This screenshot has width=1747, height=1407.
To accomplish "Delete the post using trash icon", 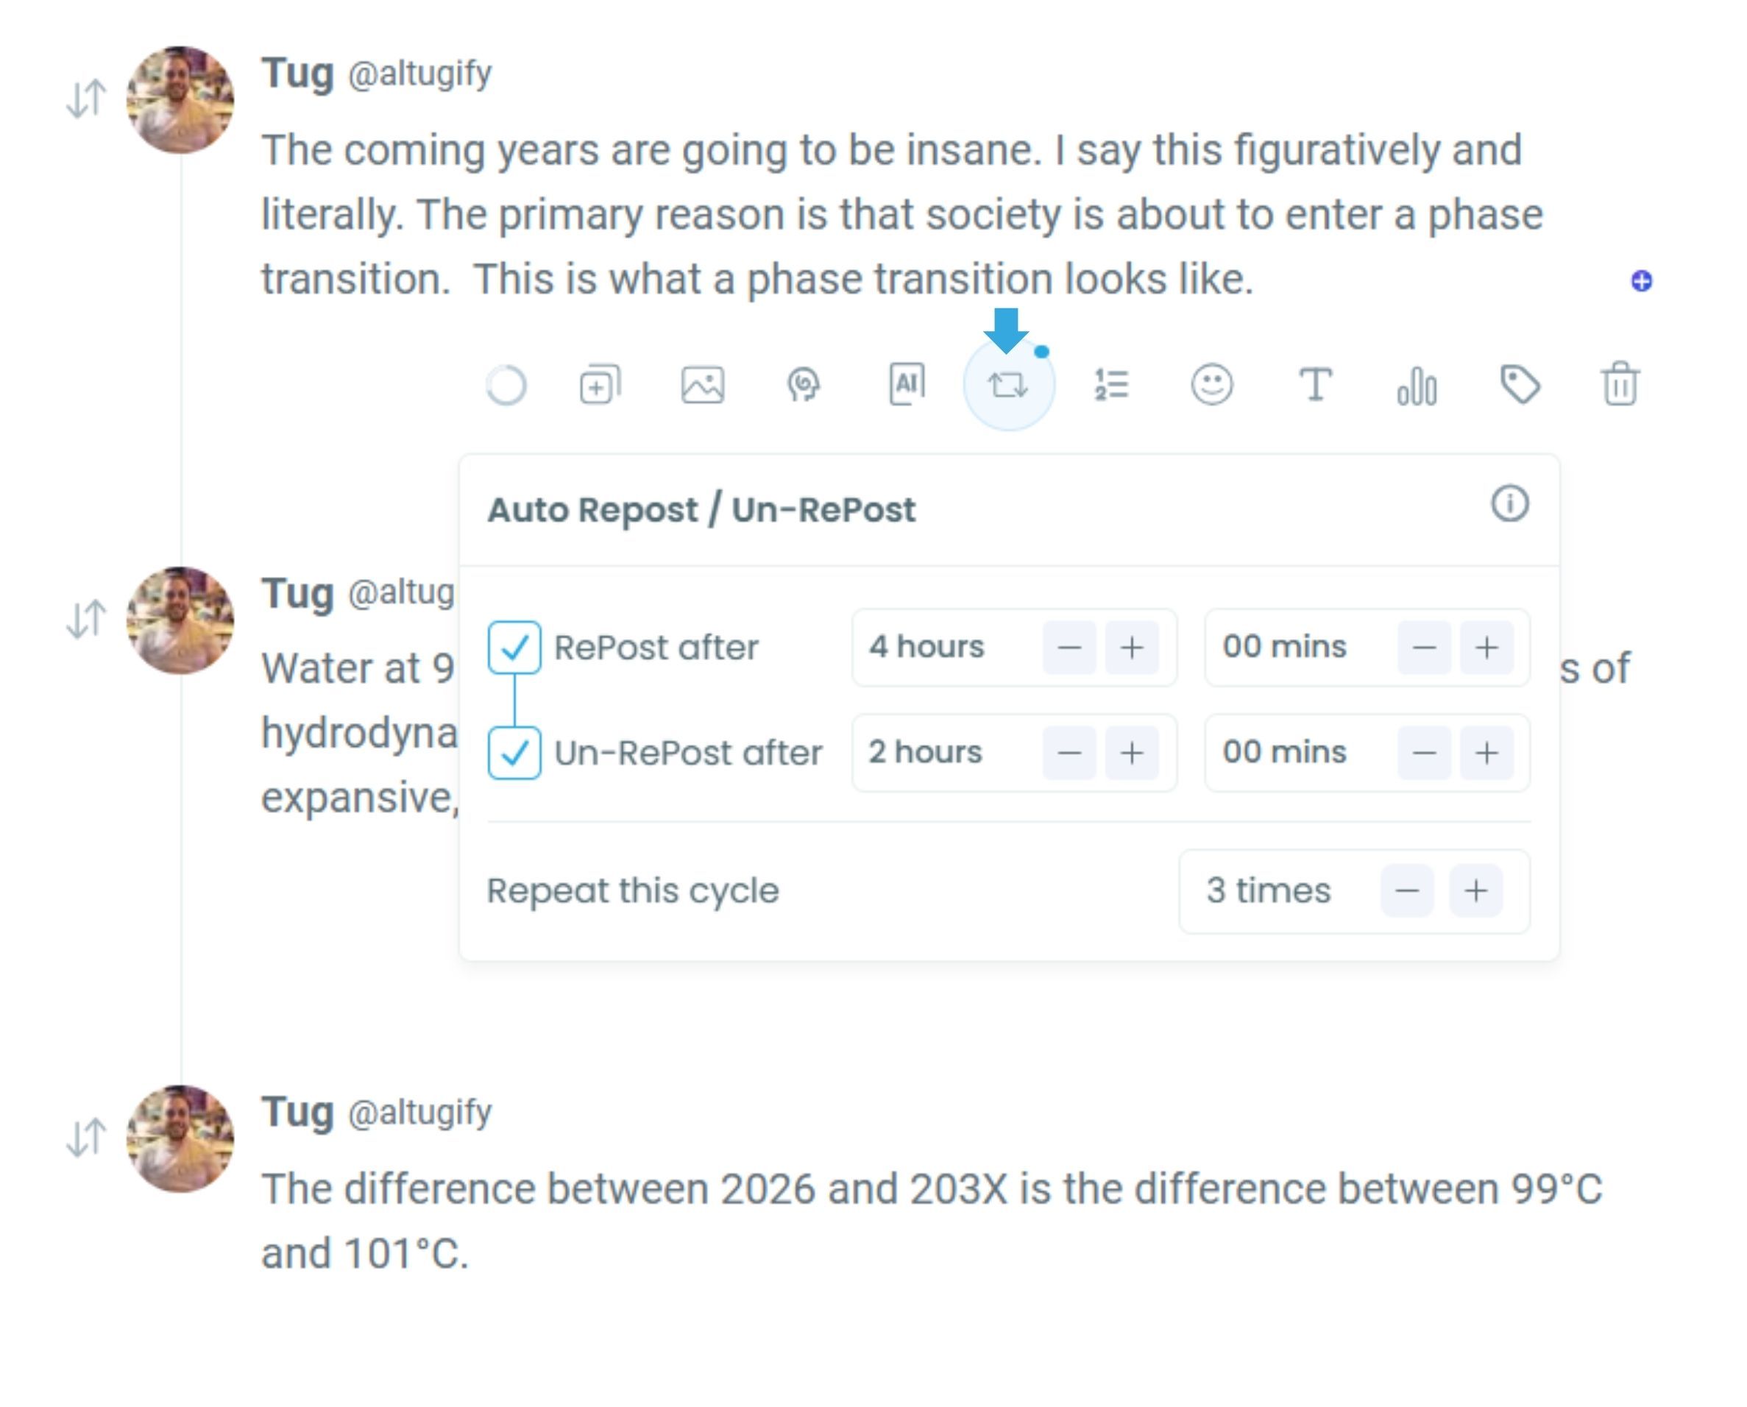I will [x=1620, y=386].
